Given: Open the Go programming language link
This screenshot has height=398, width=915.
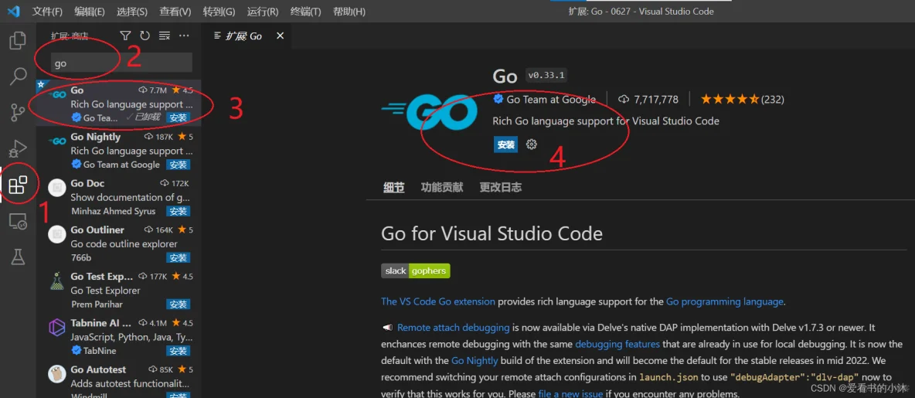Looking at the screenshot, I should pyautogui.click(x=725, y=301).
